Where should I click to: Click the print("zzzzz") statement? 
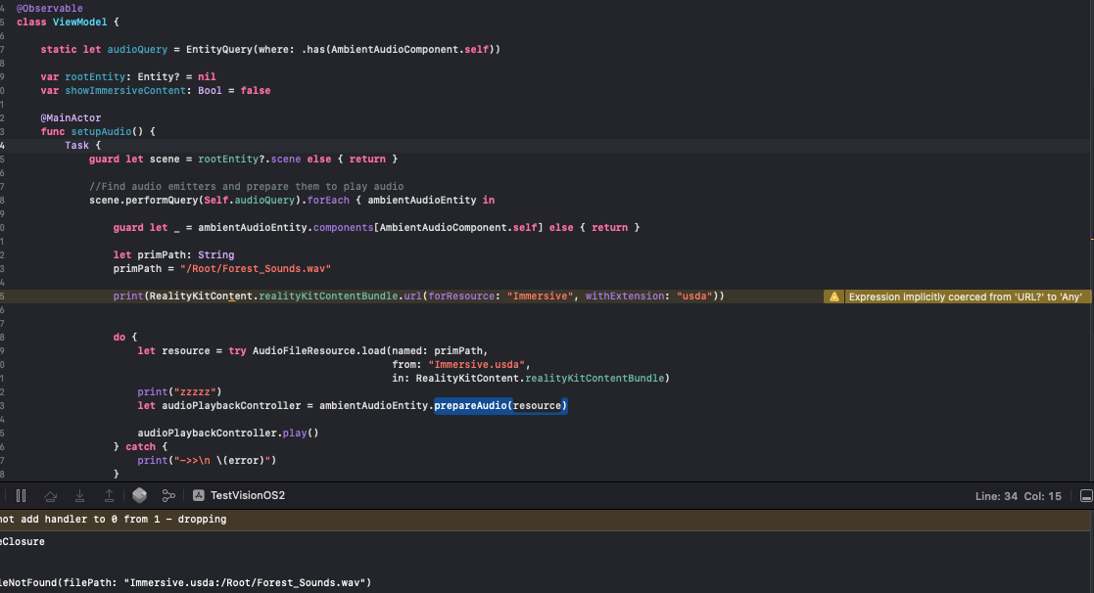point(179,391)
